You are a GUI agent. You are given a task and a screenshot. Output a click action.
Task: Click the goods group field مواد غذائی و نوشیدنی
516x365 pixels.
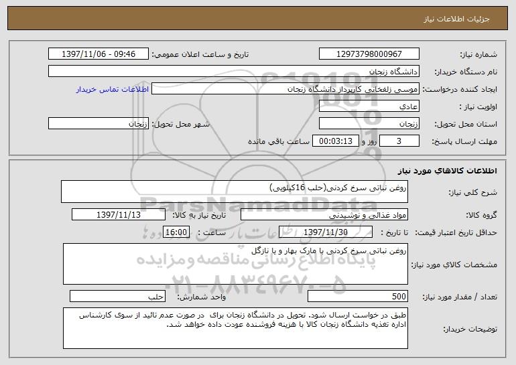[324, 215]
